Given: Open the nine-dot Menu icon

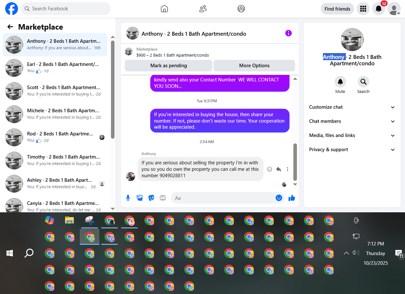Looking at the screenshot, I should click(363, 9).
